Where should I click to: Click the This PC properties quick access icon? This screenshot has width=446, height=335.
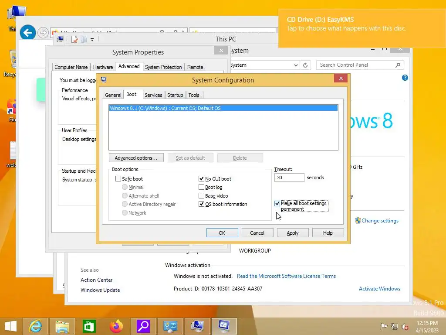click(x=74, y=39)
